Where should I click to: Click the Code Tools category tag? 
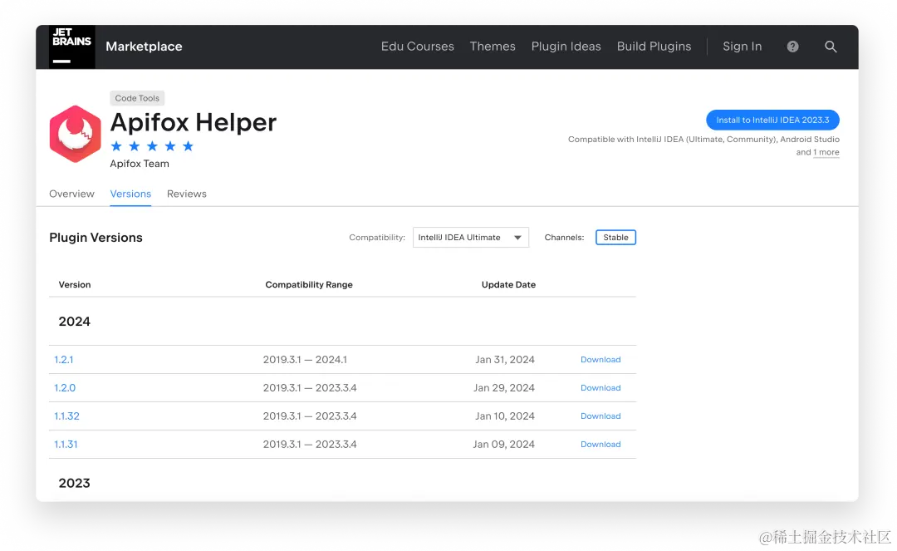[137, 98]
